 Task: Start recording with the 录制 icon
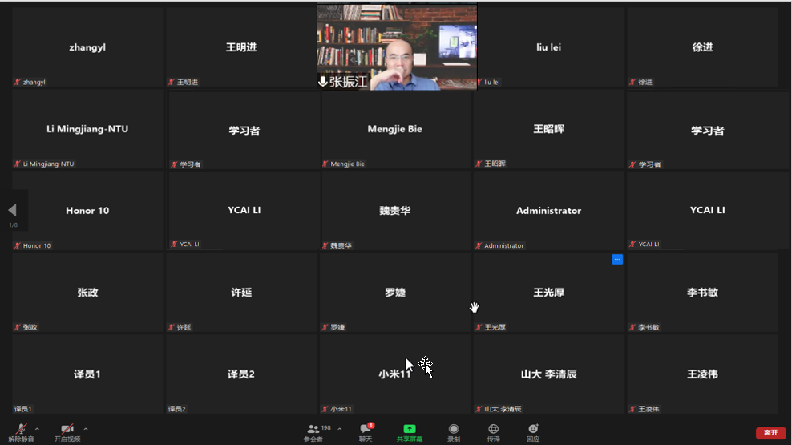pos(454,431)
